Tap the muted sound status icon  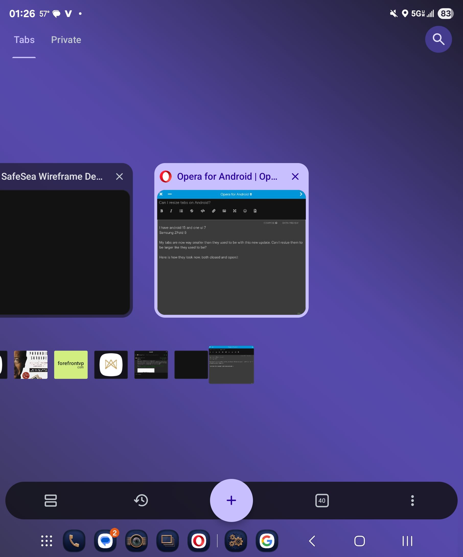click(x=394, y=13)
